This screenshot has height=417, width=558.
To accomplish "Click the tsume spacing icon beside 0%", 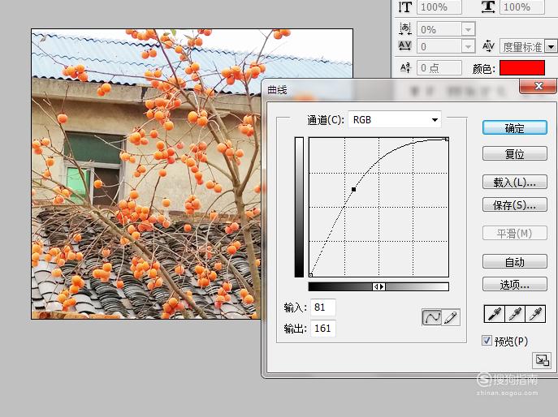I will click(x=405, y=28).
